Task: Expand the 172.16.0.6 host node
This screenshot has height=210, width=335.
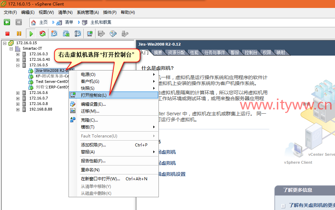Action: click(x=18, y=93)
